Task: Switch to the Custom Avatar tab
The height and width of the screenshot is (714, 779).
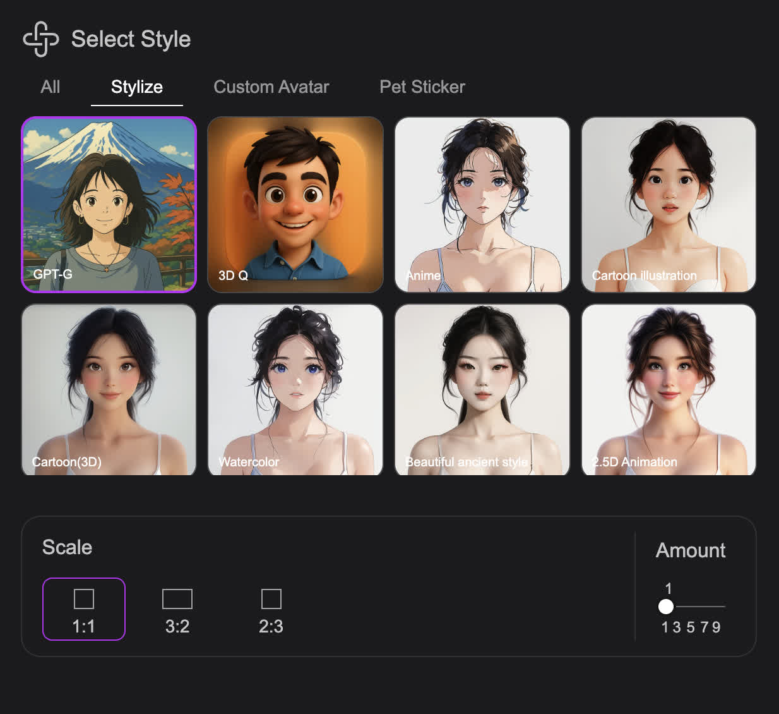Action: point(271,87)
